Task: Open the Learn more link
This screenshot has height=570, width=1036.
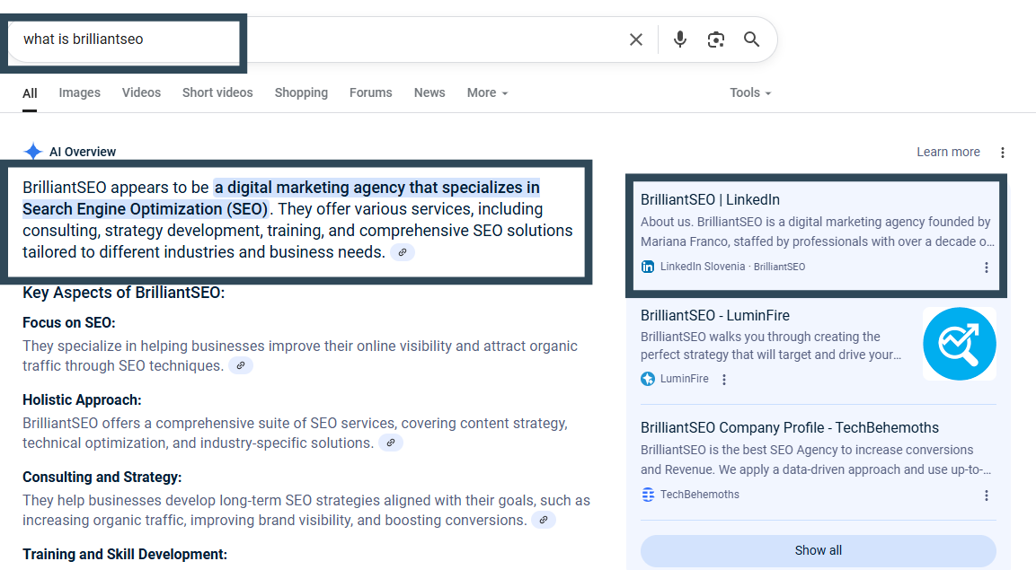Action: point(948,153)
